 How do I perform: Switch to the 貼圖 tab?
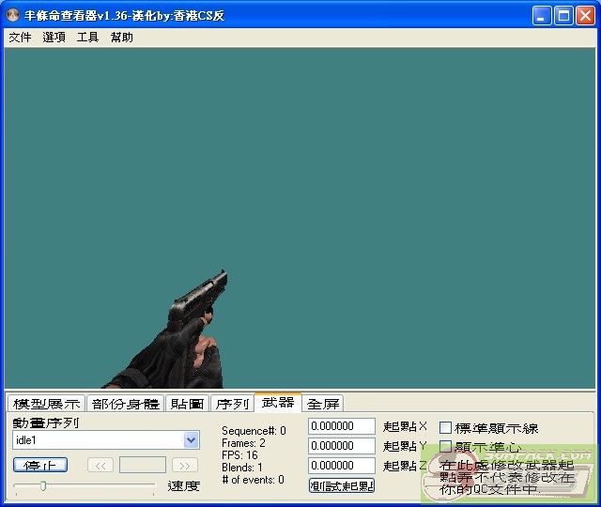pos(188,404)
